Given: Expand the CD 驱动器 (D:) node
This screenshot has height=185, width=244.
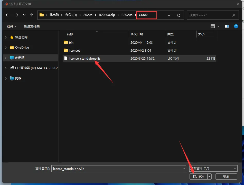Looking at the screenshot, I should pyautogui.click(x=6, y=68).
